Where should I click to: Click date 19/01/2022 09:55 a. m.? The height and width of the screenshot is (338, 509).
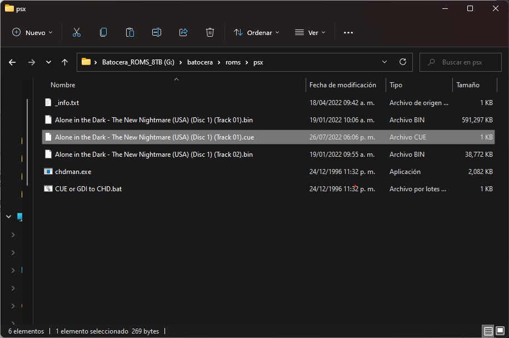(342, 154)
